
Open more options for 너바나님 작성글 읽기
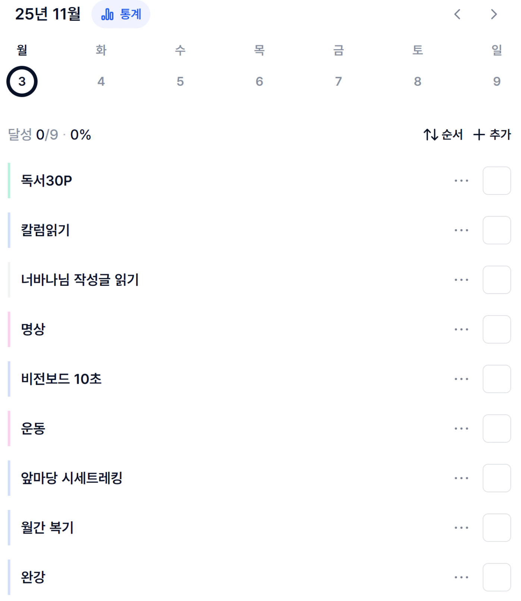click(x=461, y=280)
